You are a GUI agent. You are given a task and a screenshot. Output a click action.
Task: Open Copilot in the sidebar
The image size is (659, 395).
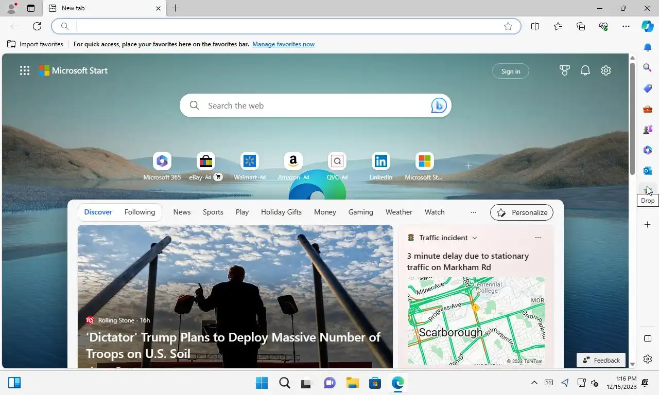tap(648, 26)
